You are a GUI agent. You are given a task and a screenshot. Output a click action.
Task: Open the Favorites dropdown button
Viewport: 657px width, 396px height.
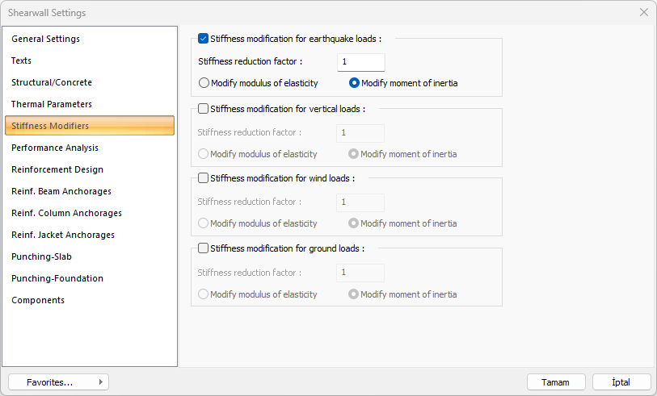click(58, 382)
